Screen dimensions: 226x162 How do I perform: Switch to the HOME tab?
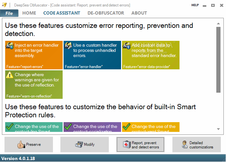(x=29, y=13)
